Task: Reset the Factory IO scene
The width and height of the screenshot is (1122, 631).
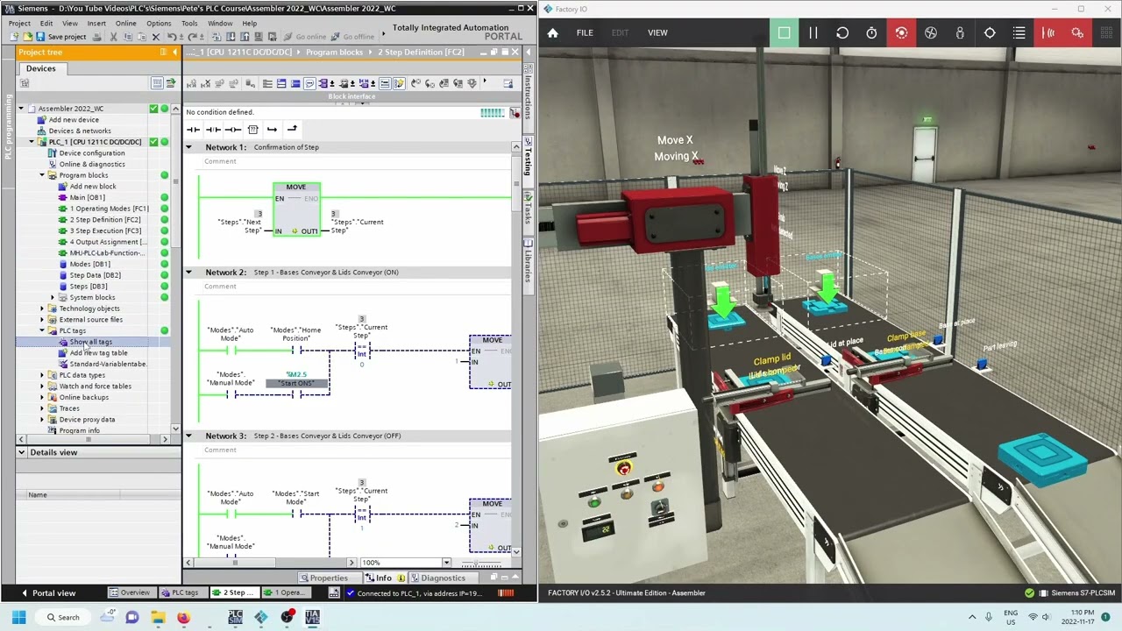Action: [842, 32]
